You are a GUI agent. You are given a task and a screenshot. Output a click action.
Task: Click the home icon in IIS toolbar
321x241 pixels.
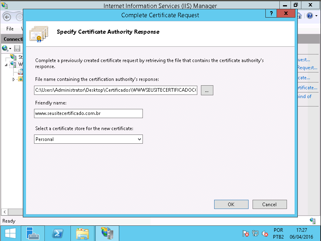pyautogui.click(x=300, y=16)
